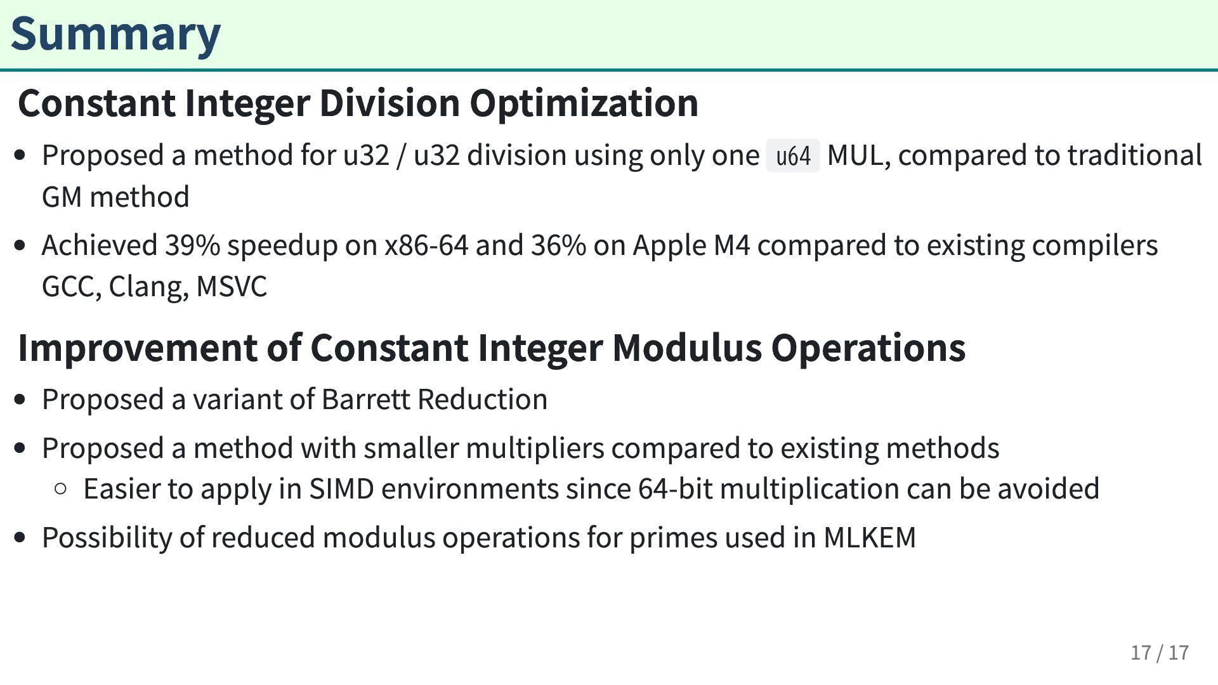Image resolution: width=1218 pixels, height=685 pixels.
Task: Click the hollow sub-bullet marker before 'Easier'
Action: coord(61,489)
